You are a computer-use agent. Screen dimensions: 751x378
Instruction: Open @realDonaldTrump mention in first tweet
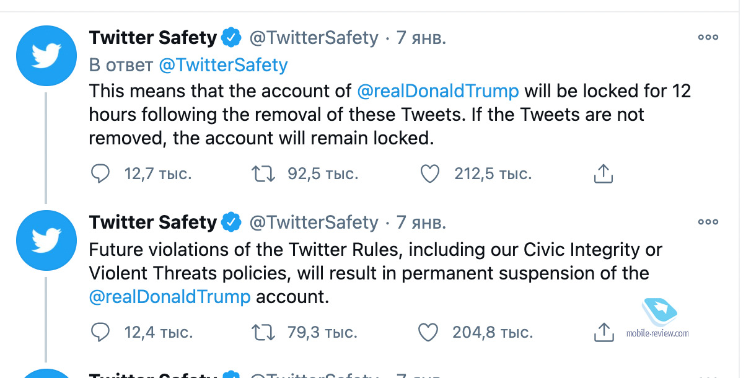pos(438,91)
